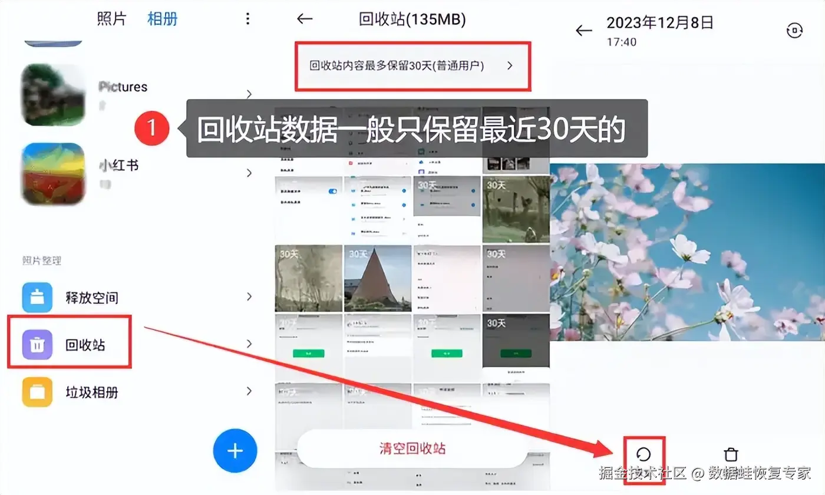825x495 pixels.
Task: Click the rotate screen icon
Action: tap(794, 31)
